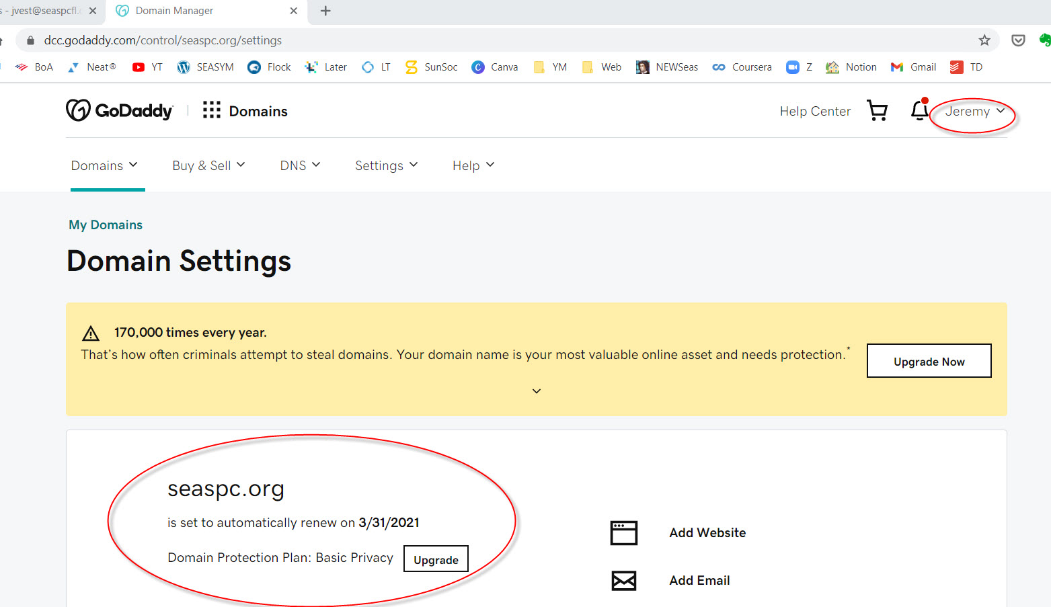Click the Add Email envelope icon

click(623, 580)
